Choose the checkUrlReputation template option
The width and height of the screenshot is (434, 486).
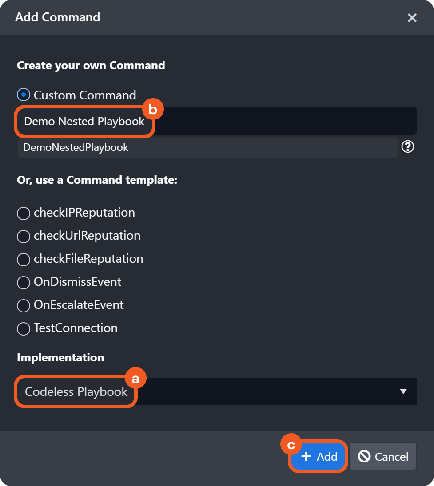point(23,236)
